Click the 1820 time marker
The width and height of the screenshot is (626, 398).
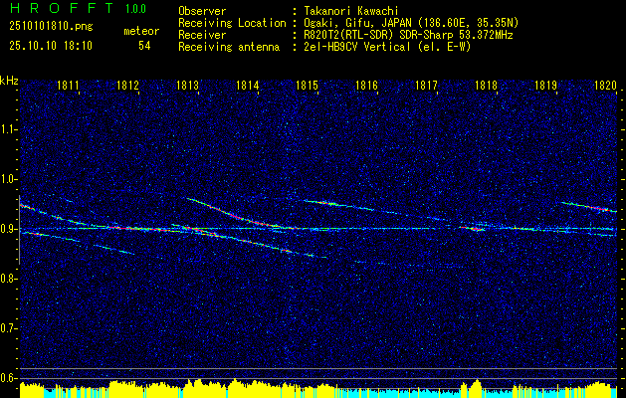point(605,86)
